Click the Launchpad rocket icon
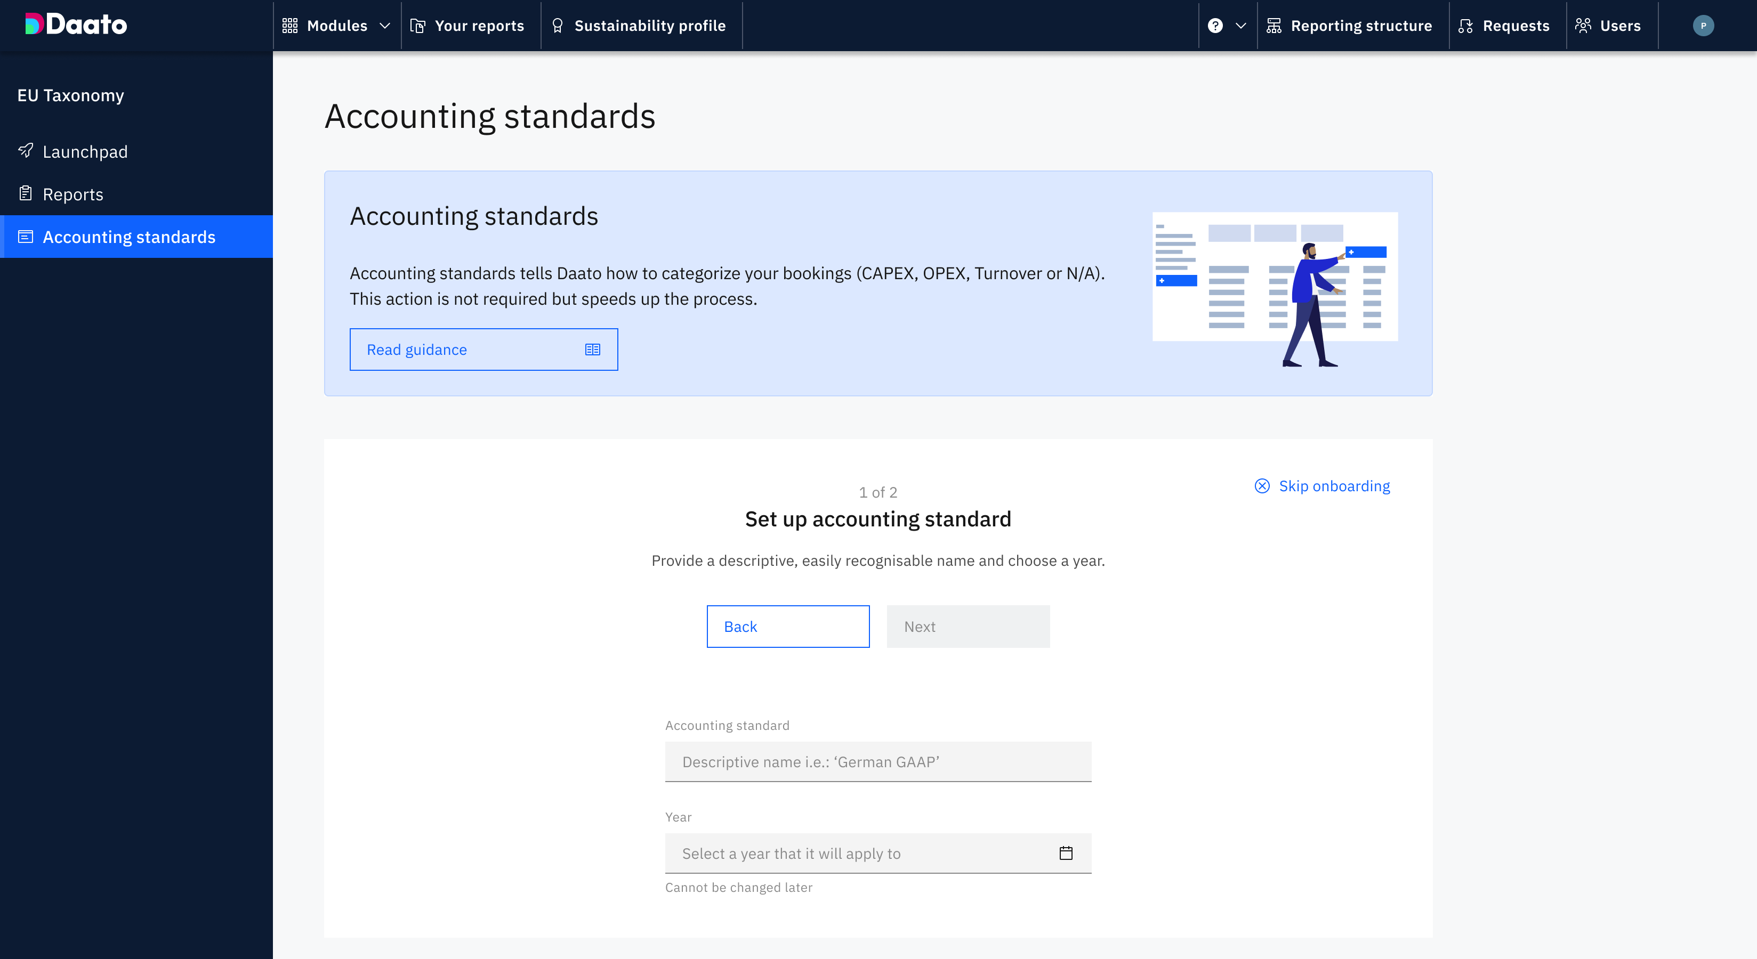The width and height of the screenshot is (1757, 959). point(26,151)
